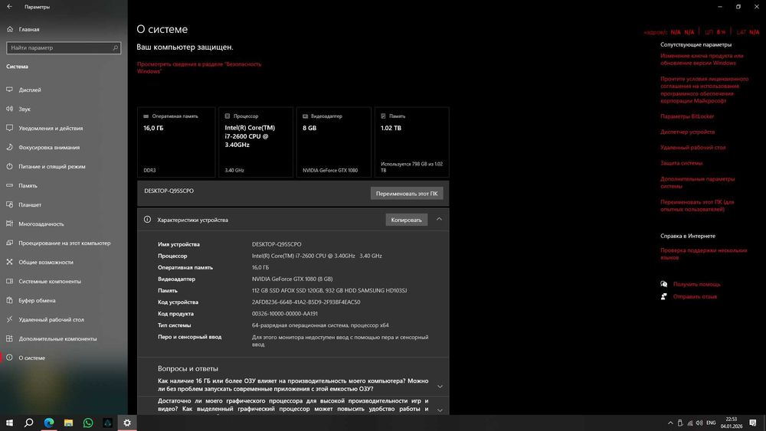
Task: Switch ENG input language indicator
Action: tap(711, 423)
